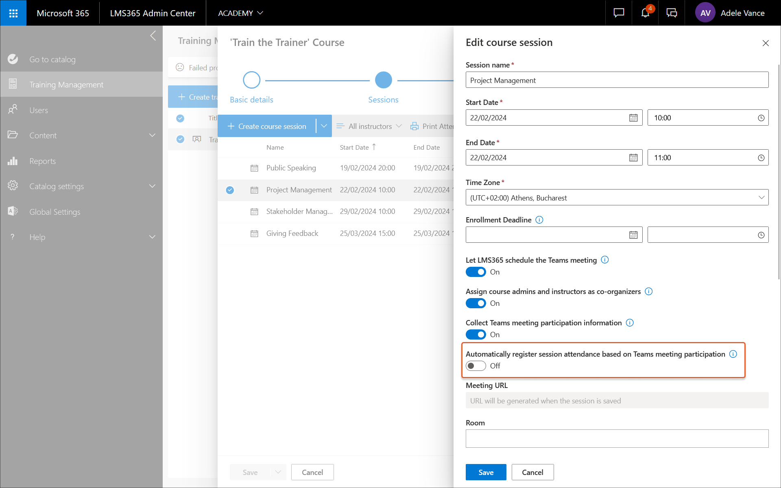The height and width of the screenshot is (488, 781).
Task: Open the notifications bell icon
Action: pos(645,13)
